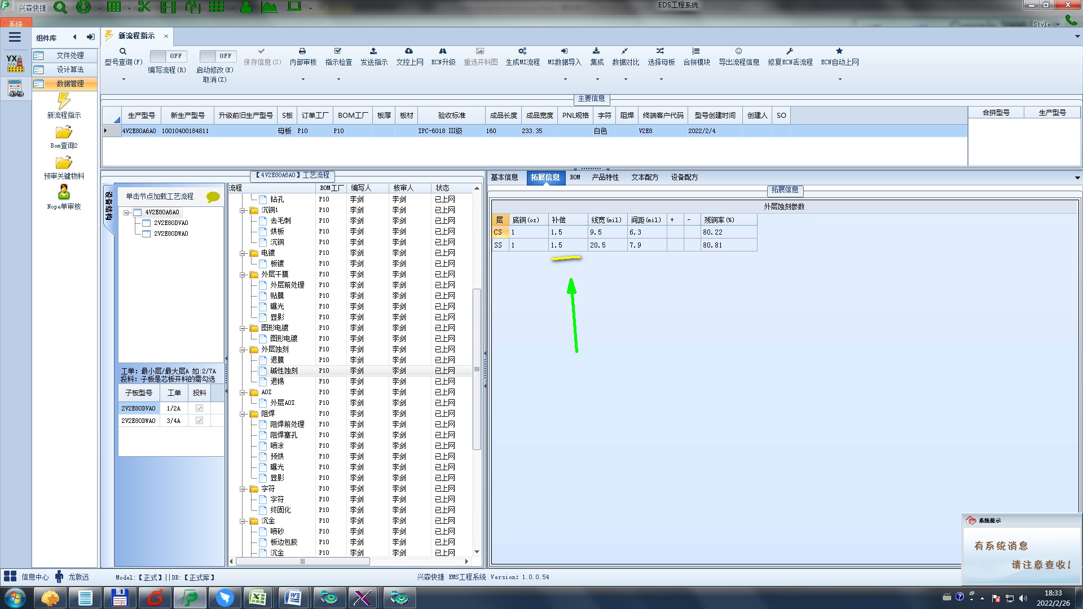This screenshot has height=609, width=1083.
Task: Switch to the 产品特性 tab
Action: [605, 177]
